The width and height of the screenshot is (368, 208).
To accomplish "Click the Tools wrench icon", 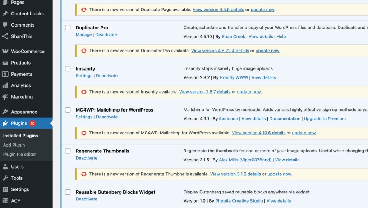I will (5, 178).
